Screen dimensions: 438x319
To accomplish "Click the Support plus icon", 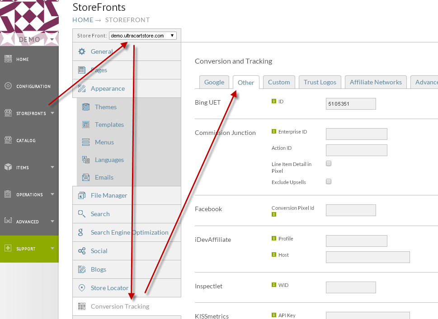I will click(8, 248).
